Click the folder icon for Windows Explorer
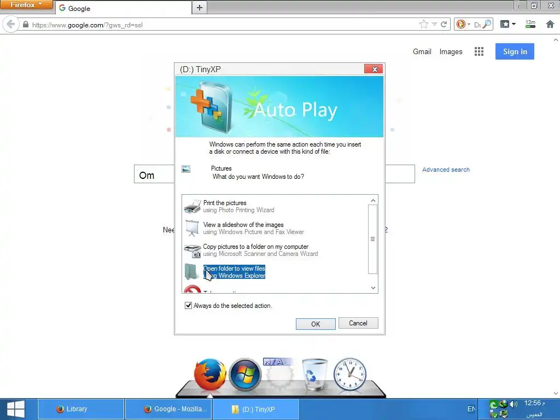Image resolution: width=560 pixels, height=420 pixels. [191, 272]
